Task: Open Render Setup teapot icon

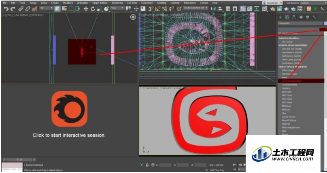Action: (x=272, y=9)
